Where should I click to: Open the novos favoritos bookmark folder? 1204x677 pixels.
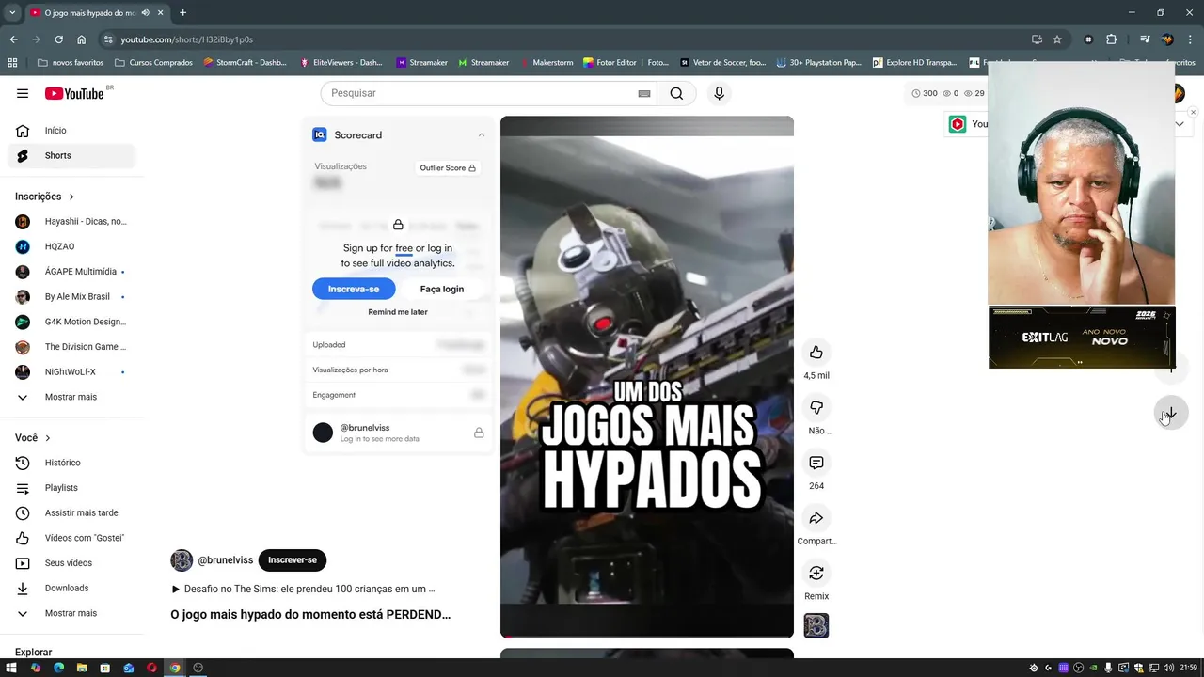pyautogui.click(x=71, y=63)
